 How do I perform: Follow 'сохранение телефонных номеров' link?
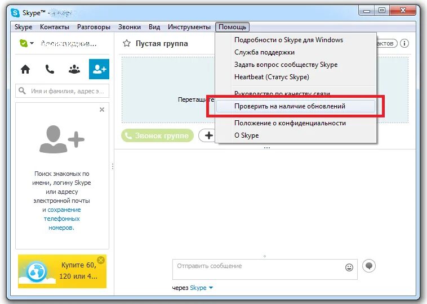(61, 219)
